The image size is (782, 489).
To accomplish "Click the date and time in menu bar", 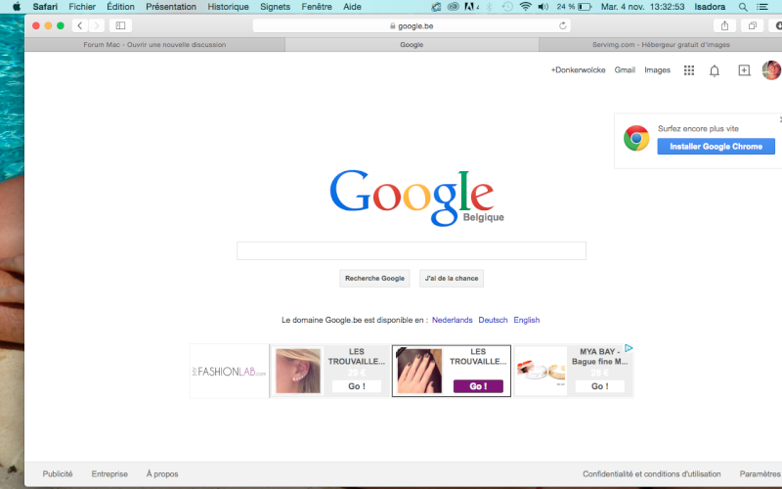I will click(x=642, y=7).
